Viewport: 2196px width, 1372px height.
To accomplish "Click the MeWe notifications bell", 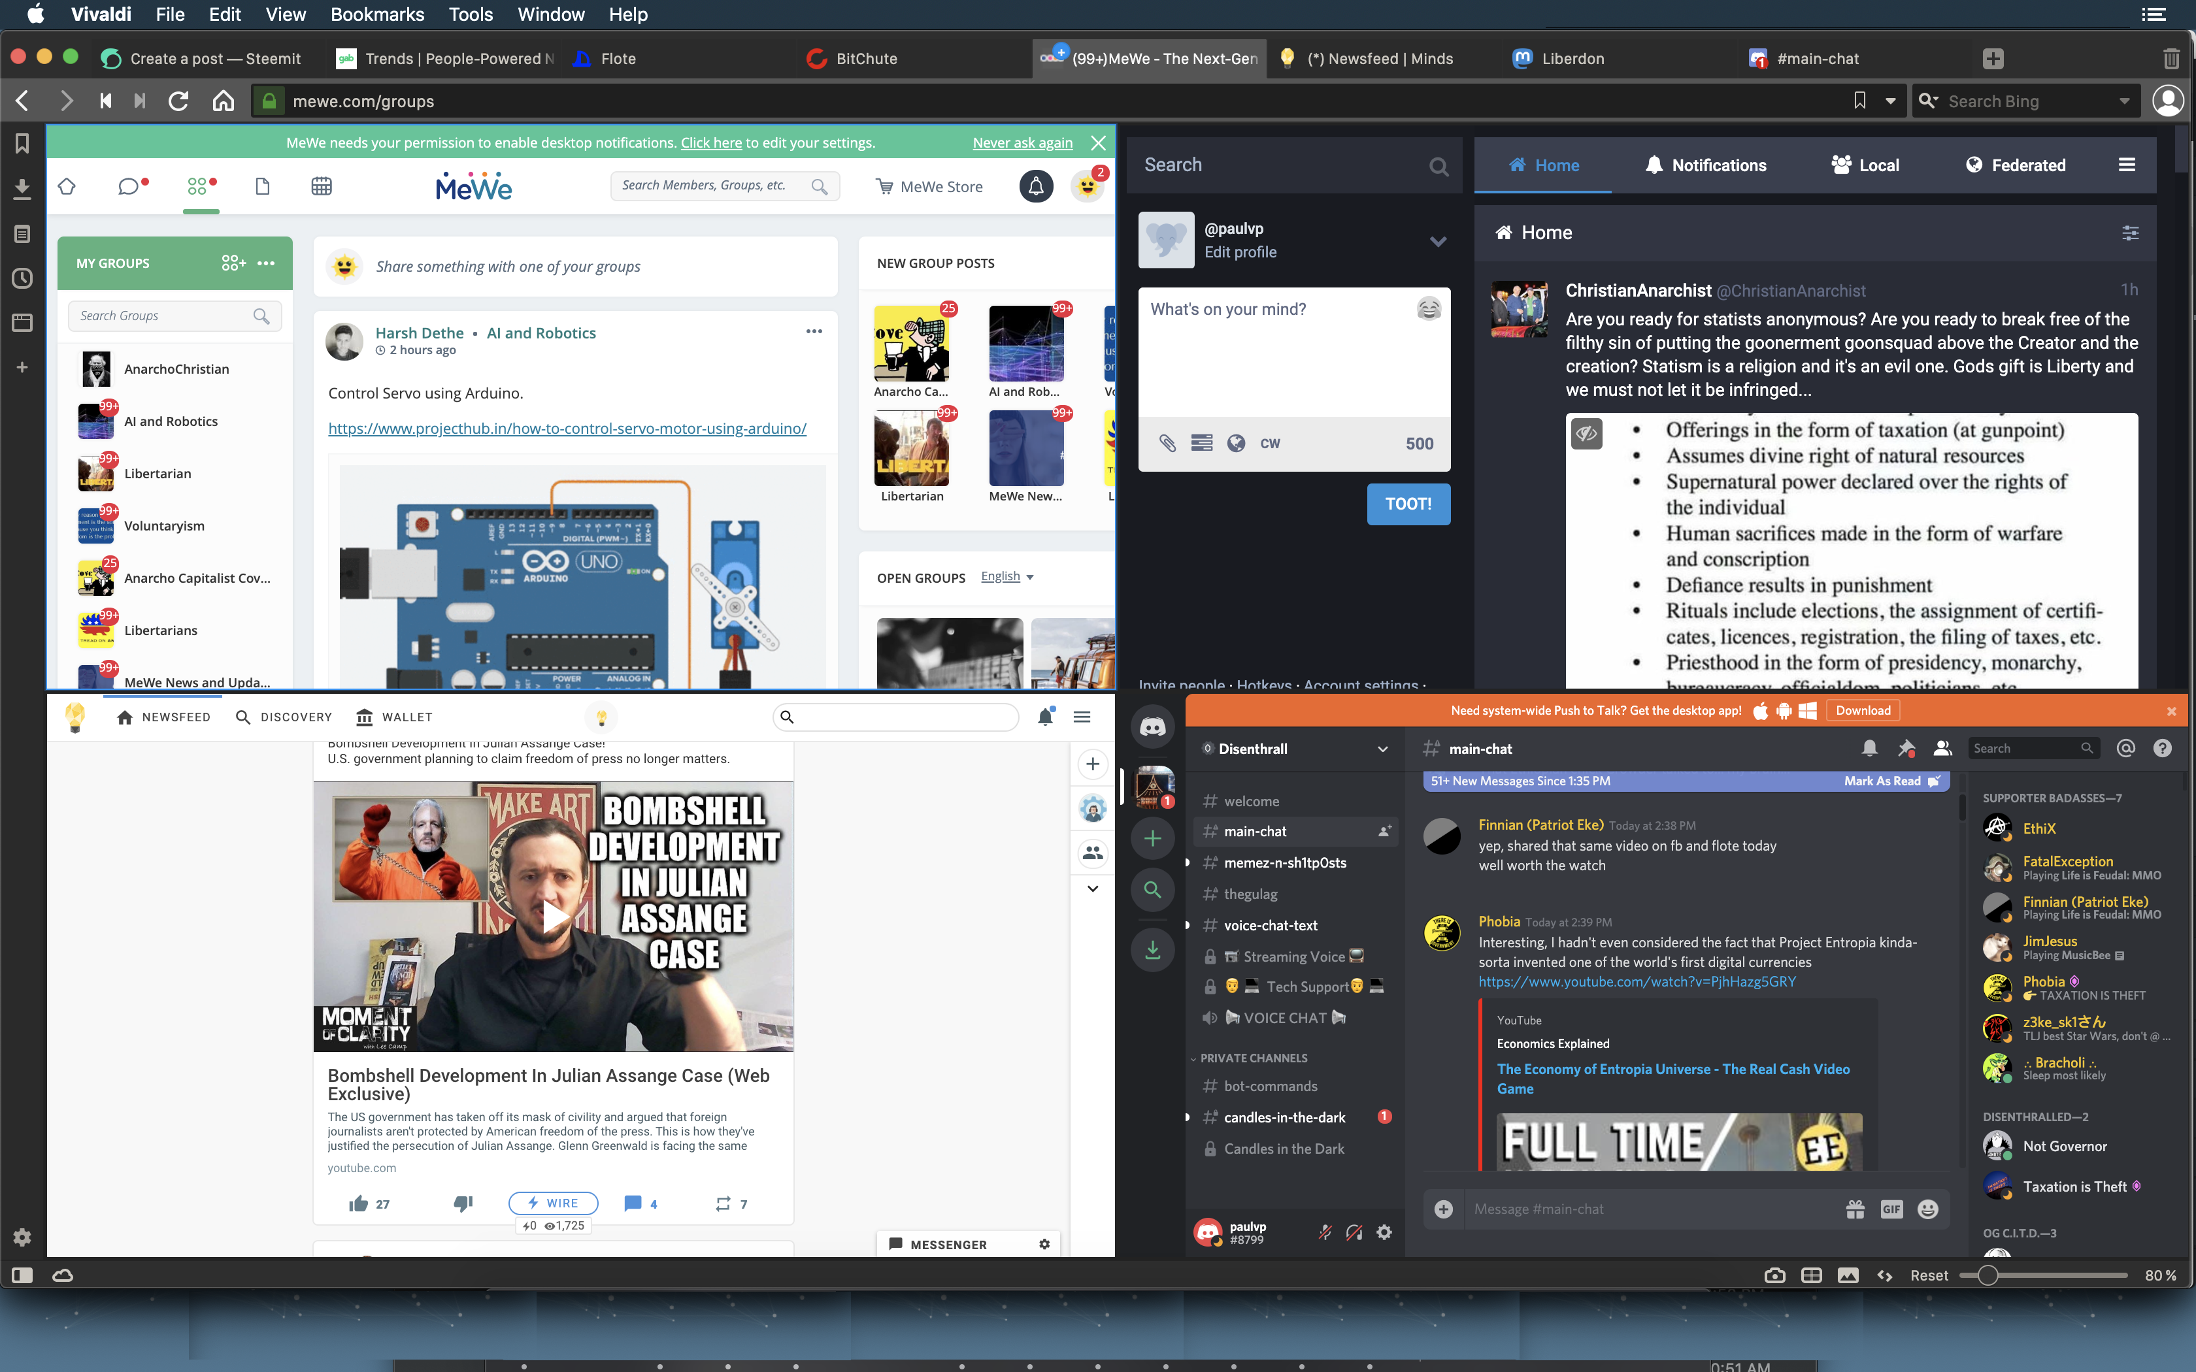I will (1035, 186).
